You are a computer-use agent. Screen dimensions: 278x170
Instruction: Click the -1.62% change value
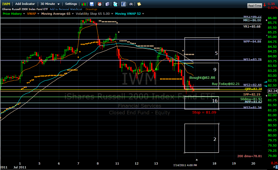click(272, 8)
